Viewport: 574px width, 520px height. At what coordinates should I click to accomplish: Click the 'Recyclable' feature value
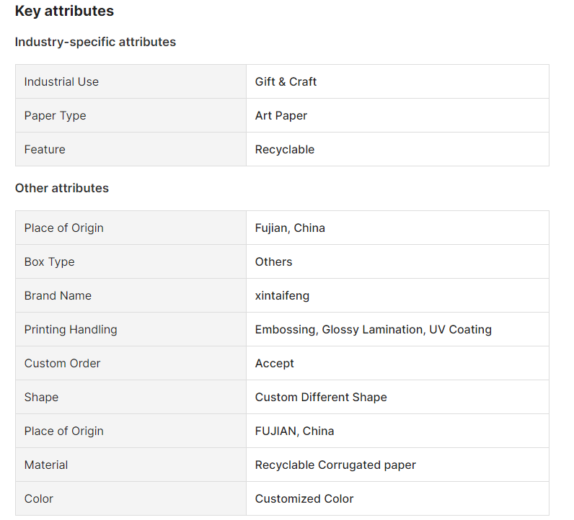[285, 149]
